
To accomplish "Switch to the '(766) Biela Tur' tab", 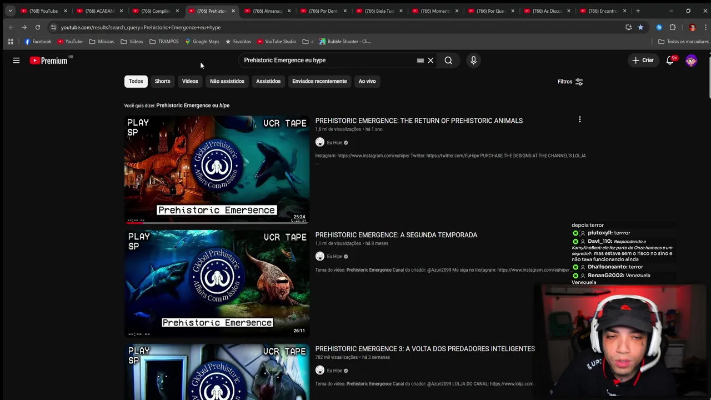I will coord(378,11).
